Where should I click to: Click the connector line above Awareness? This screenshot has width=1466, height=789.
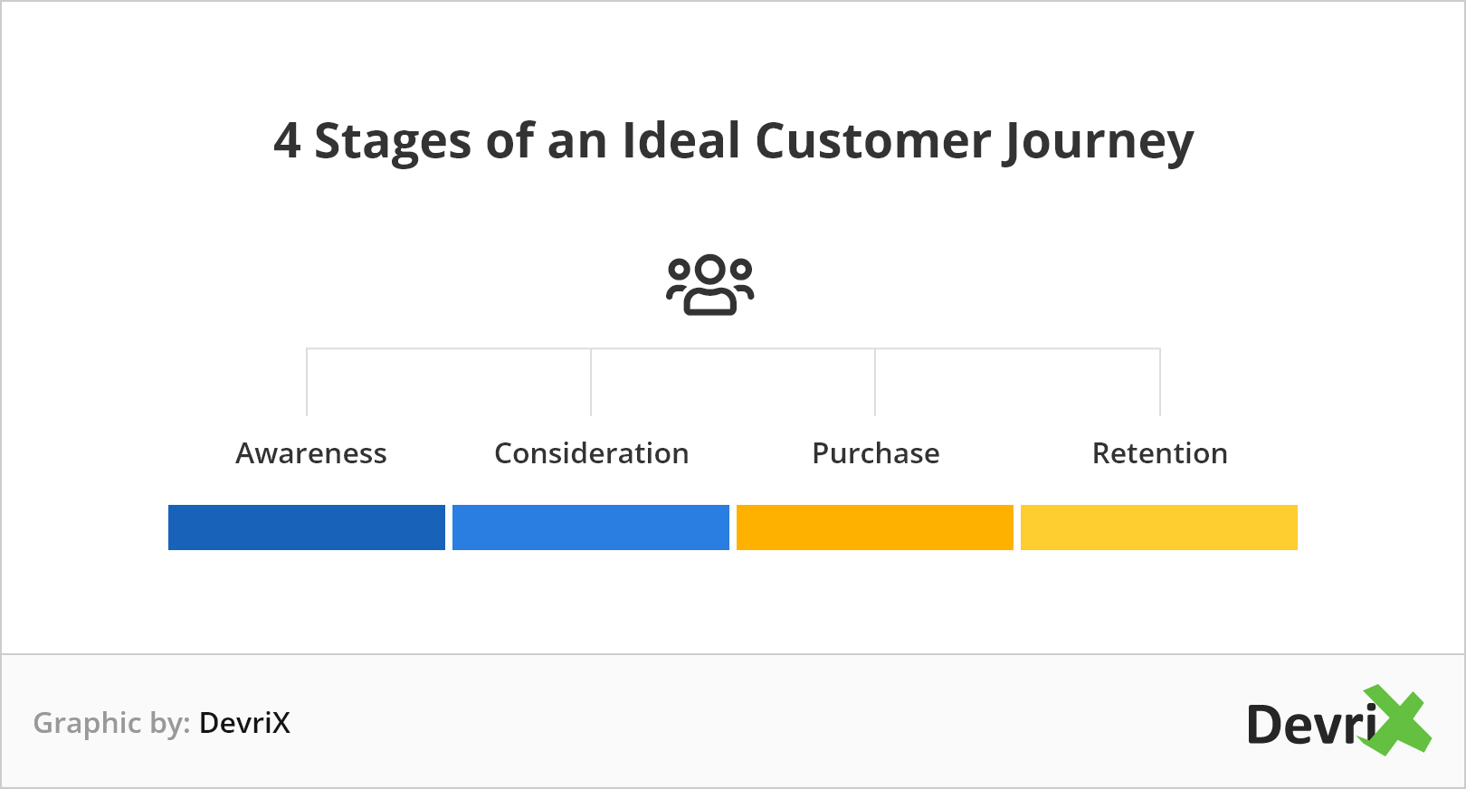(307, 382)
